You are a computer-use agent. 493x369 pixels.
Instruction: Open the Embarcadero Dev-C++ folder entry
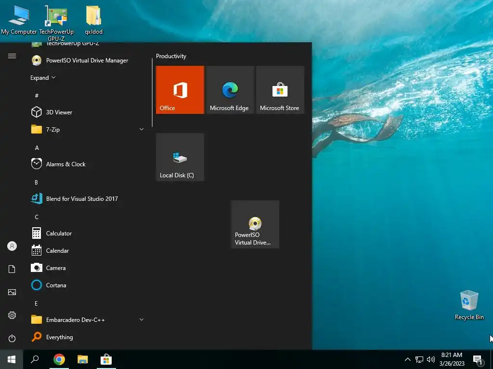[x=87, y=320]
